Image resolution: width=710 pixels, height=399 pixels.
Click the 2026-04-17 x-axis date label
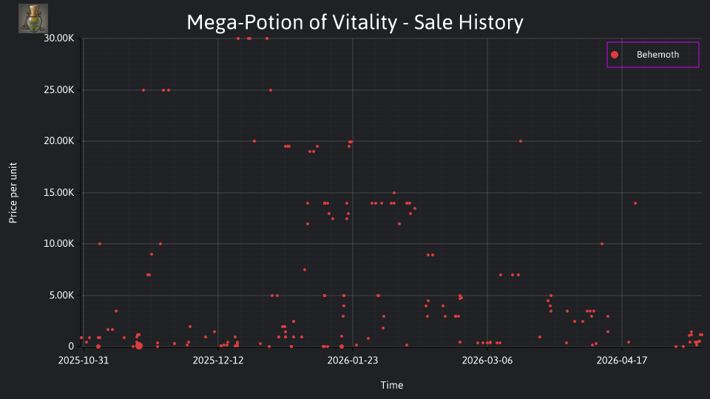click(x=622, y=361)
